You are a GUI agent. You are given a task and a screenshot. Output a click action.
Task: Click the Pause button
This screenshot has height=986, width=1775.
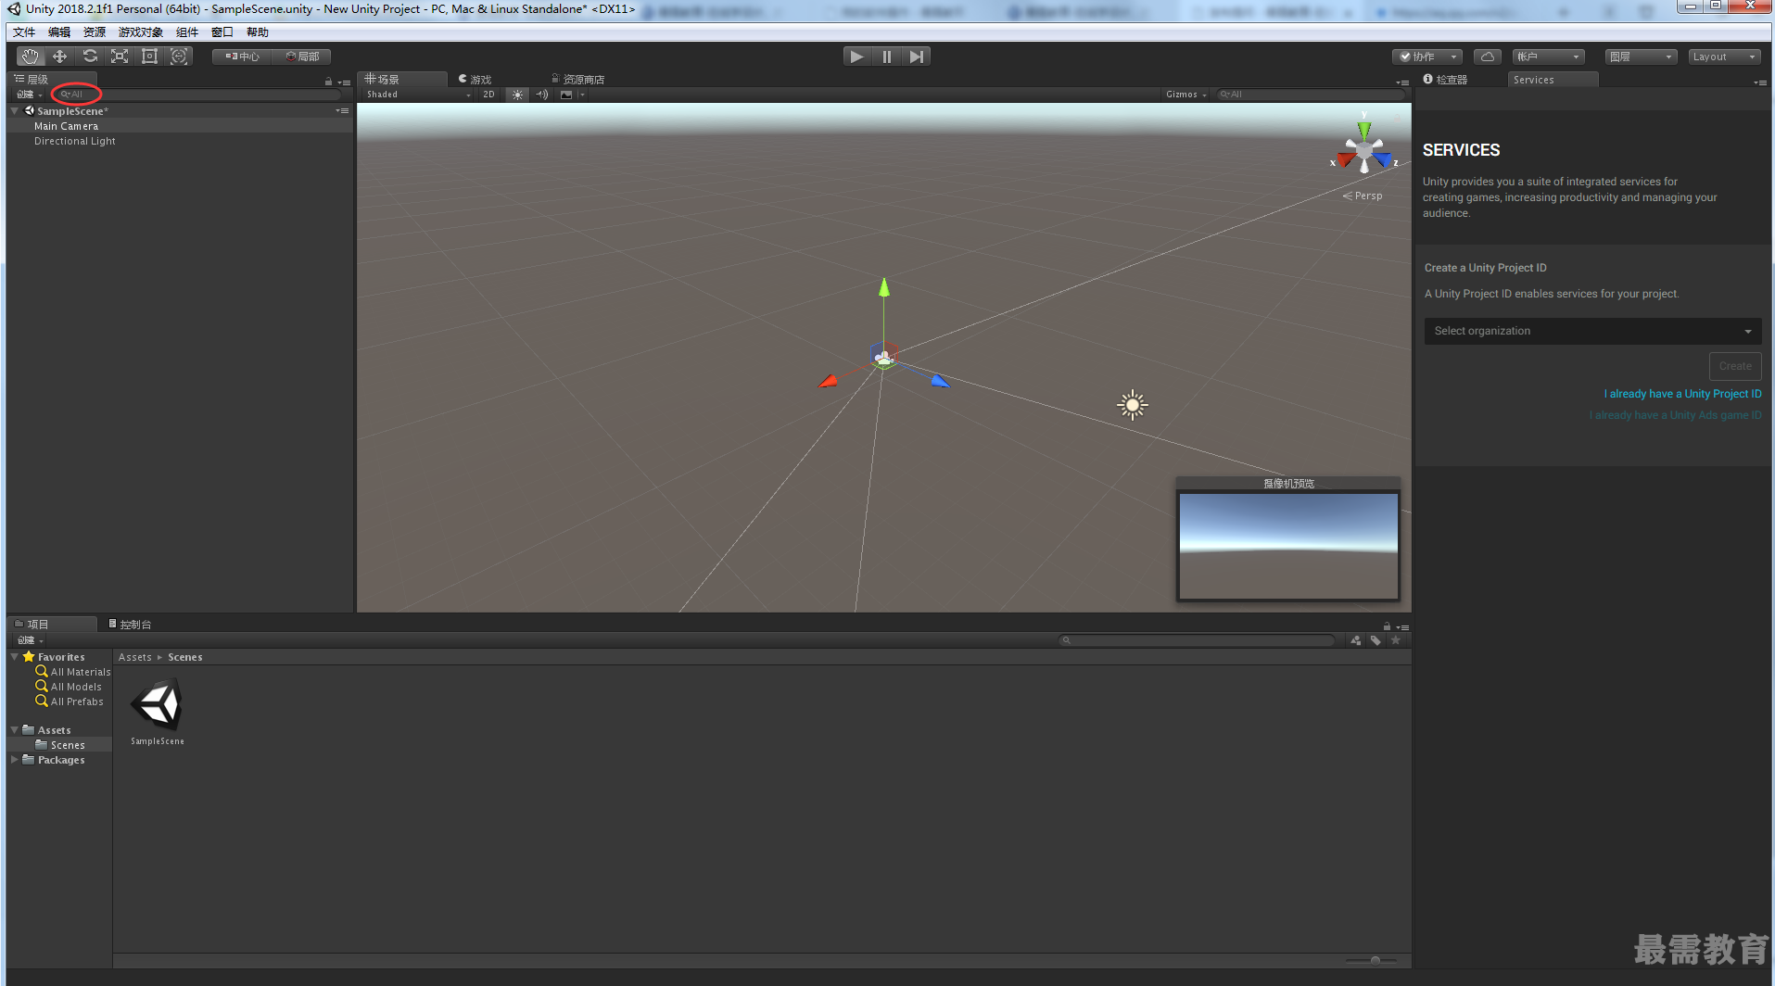887,57
